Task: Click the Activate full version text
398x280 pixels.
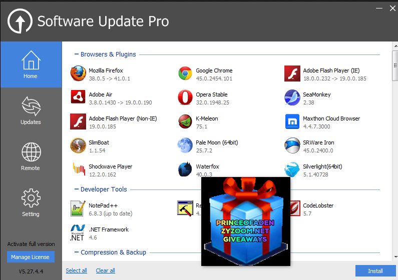Action: click(31, 244)
